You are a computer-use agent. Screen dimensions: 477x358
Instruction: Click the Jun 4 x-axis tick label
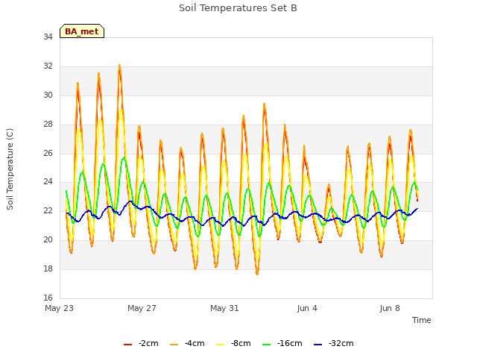coord(307,308)
